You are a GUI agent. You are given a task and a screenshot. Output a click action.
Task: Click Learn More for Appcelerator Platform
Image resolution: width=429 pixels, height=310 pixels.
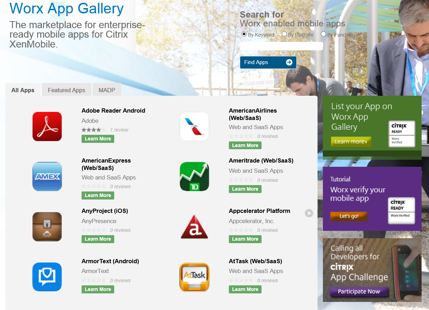pos(245,239)
